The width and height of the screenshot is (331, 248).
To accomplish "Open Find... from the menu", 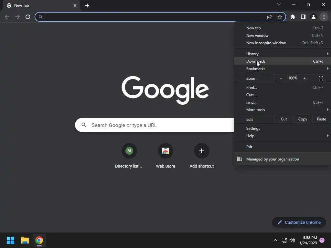I will click(x=283, y=102).
